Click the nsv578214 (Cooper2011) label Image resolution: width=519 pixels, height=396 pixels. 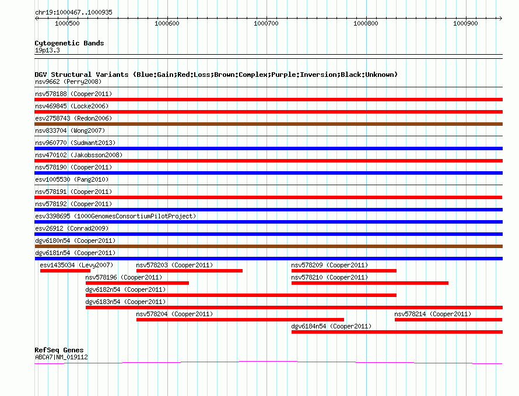433,314
